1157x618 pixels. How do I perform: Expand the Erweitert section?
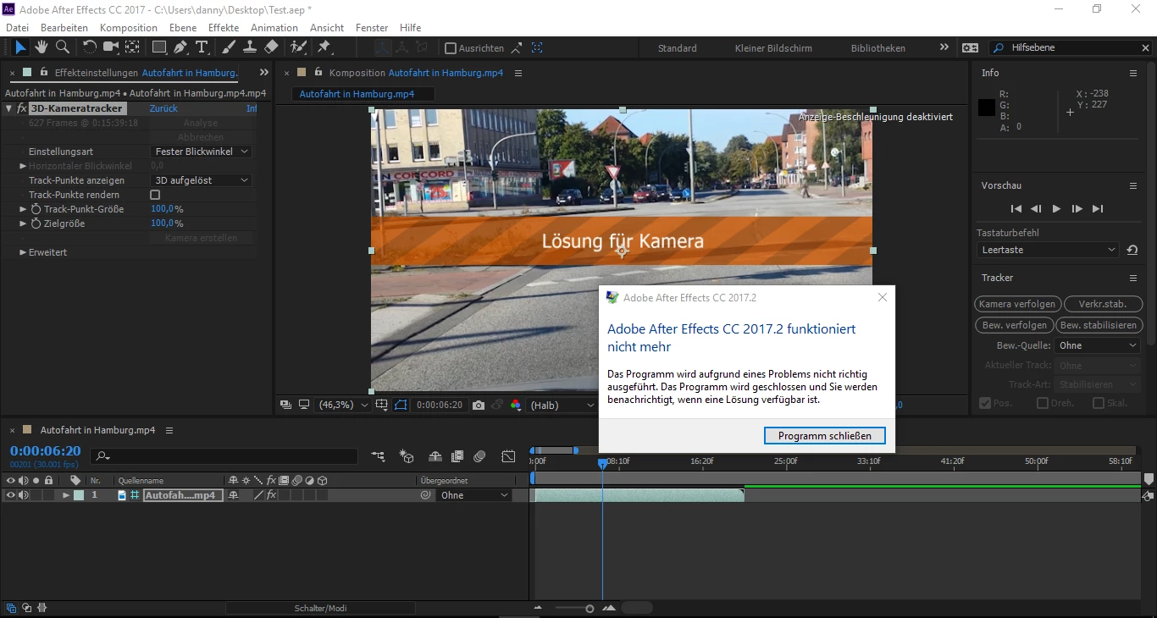tap(23, 252)
